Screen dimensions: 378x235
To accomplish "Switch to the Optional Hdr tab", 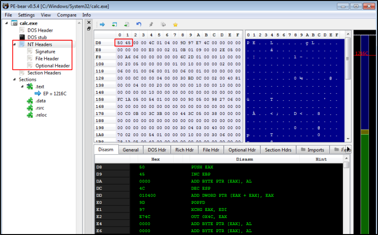I will point(242,150).
